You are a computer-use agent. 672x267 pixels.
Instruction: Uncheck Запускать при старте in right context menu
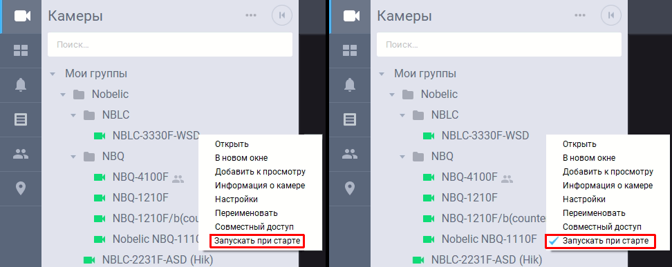(600, 241)
